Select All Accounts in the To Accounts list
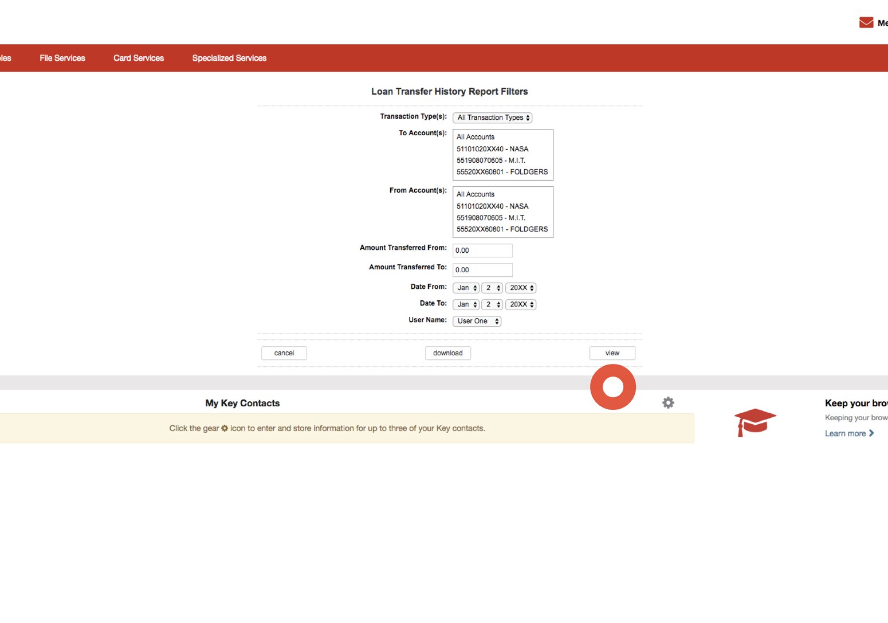The image size is (888, 623). coord(475,137)
